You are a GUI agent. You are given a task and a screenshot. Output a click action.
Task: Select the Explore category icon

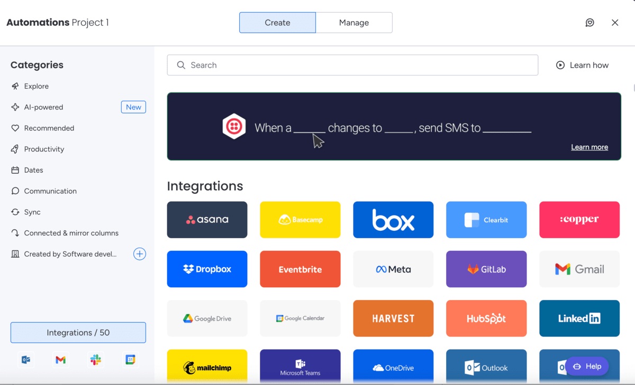[x=16, y=86]
